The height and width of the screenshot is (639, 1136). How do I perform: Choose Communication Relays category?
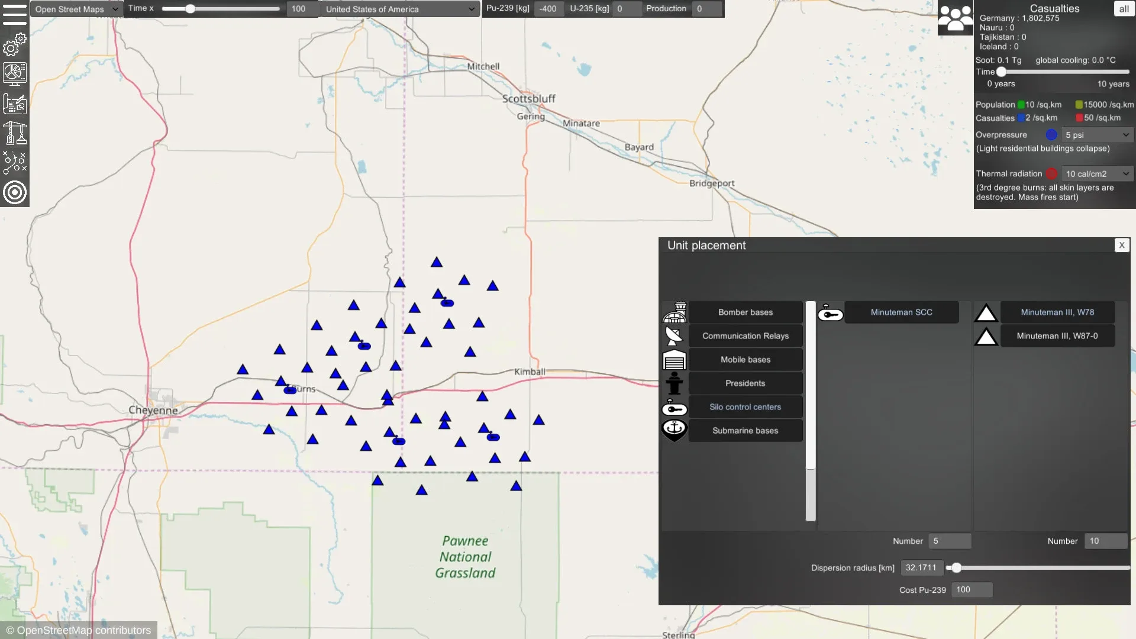(x=745, y=336)
